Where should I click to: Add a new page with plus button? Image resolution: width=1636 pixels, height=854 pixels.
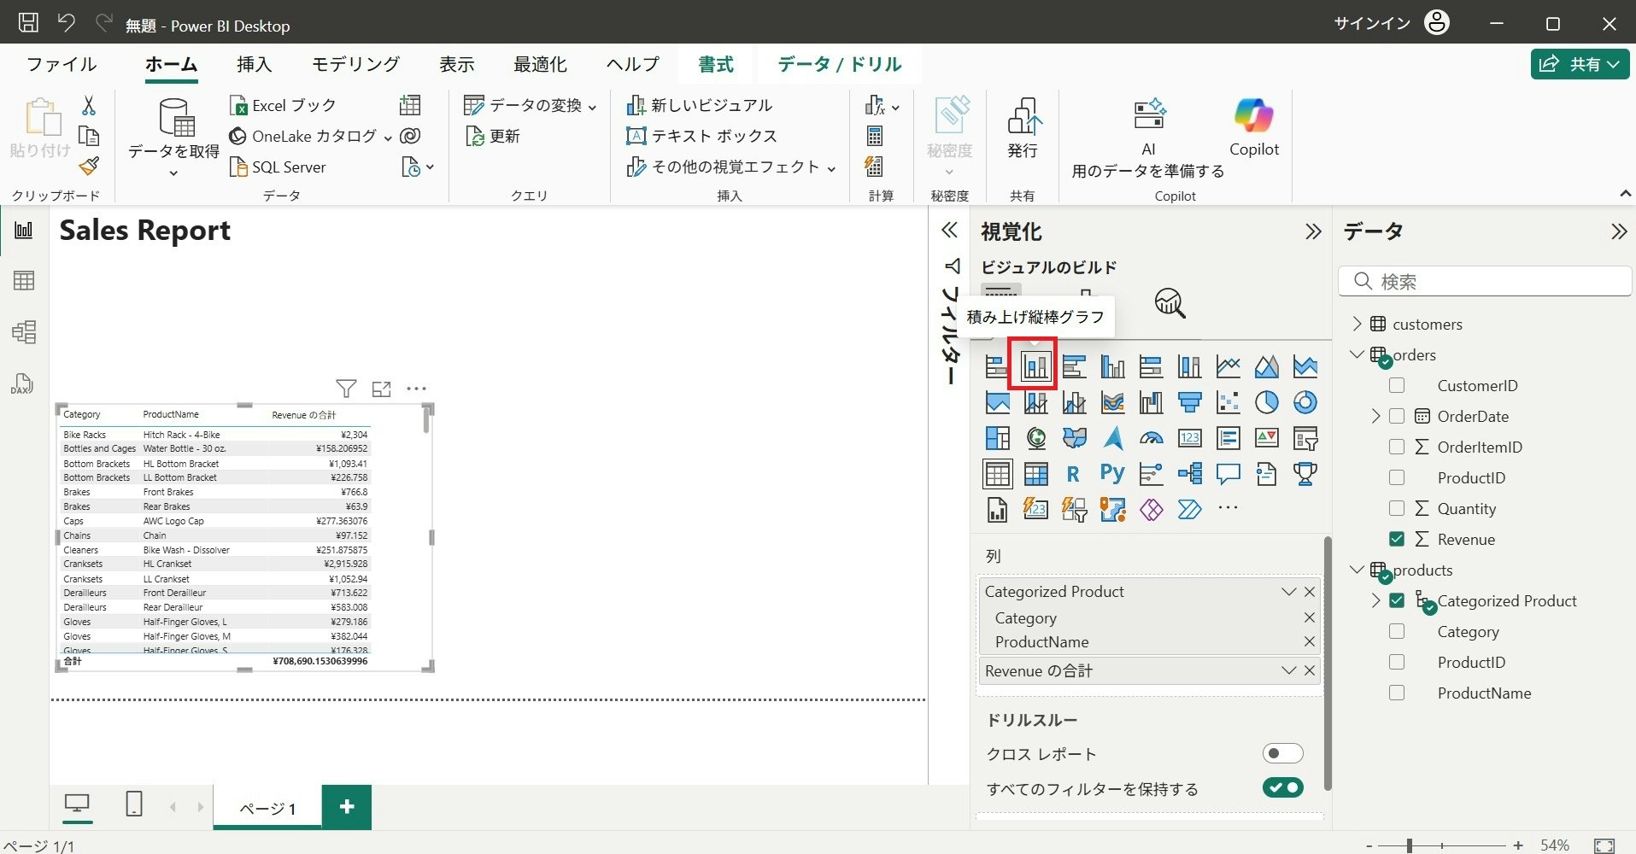point(347,807)
